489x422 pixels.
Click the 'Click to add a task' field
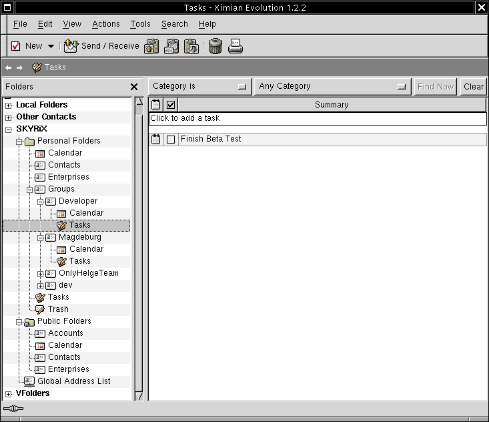[318, 118]
